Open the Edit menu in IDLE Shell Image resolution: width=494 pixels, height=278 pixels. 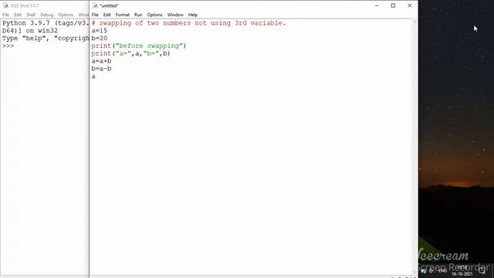point(18,15)
